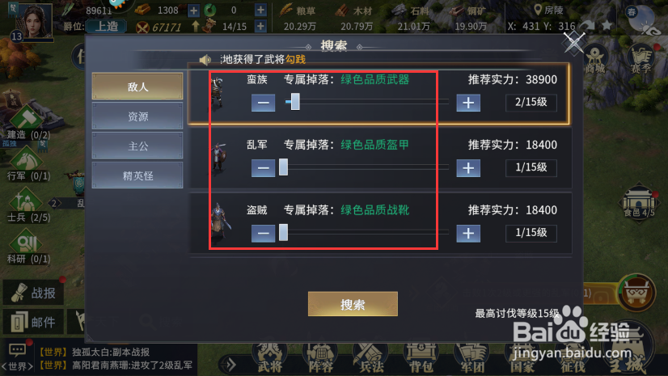
Task: Expand the bottom menu arrow toggle
Action: 230,365
